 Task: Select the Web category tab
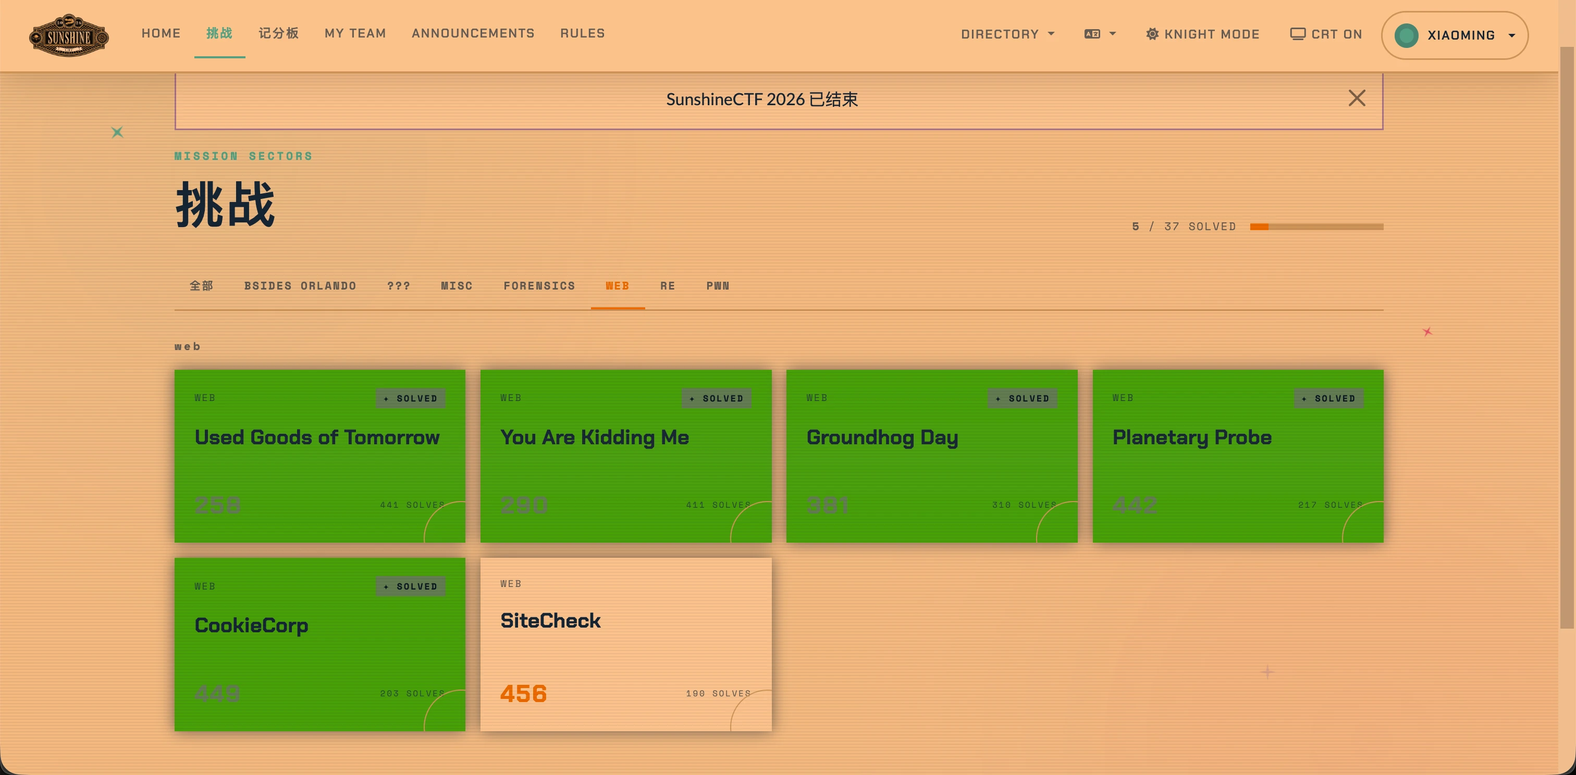617,285
